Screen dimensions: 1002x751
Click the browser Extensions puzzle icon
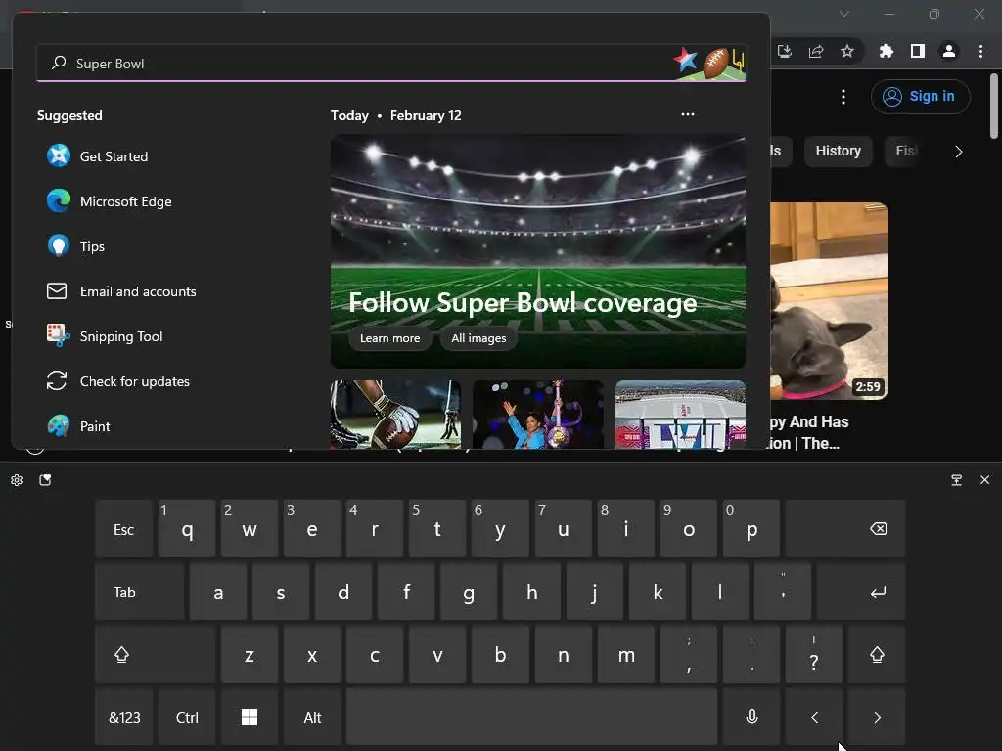click(886, 51)
